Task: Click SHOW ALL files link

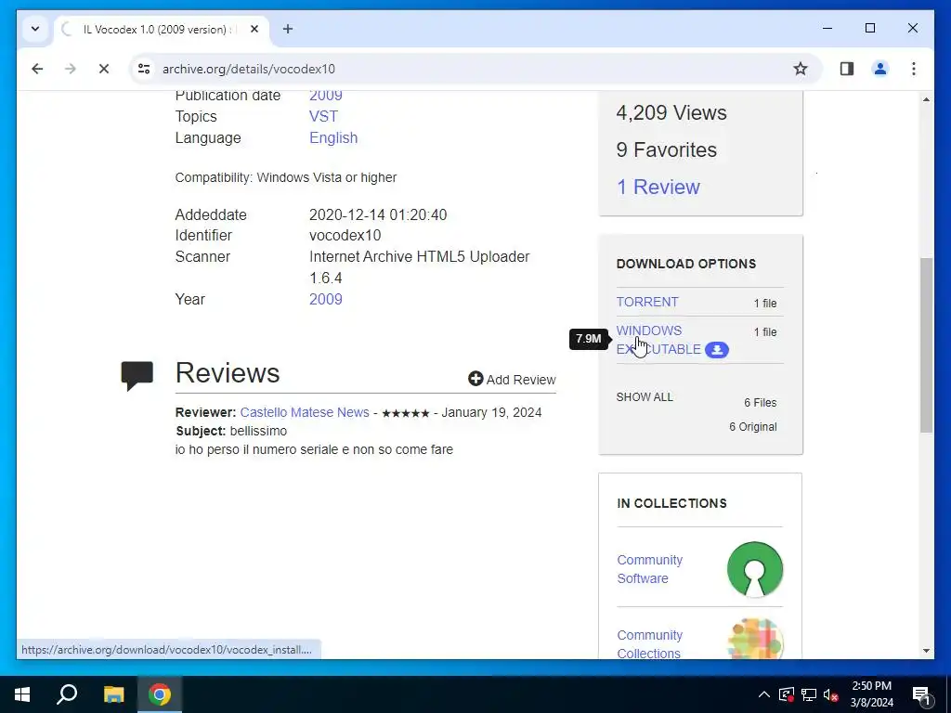Action: coord(645,397)
